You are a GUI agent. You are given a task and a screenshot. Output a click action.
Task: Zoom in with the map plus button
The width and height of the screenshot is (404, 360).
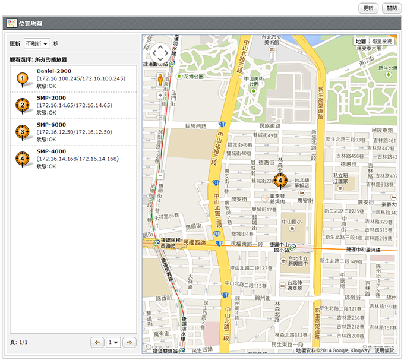coord(160,96)
